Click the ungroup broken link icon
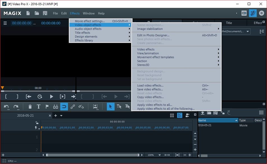The width and height of the screenshot is (267, 164). point(81,107)
